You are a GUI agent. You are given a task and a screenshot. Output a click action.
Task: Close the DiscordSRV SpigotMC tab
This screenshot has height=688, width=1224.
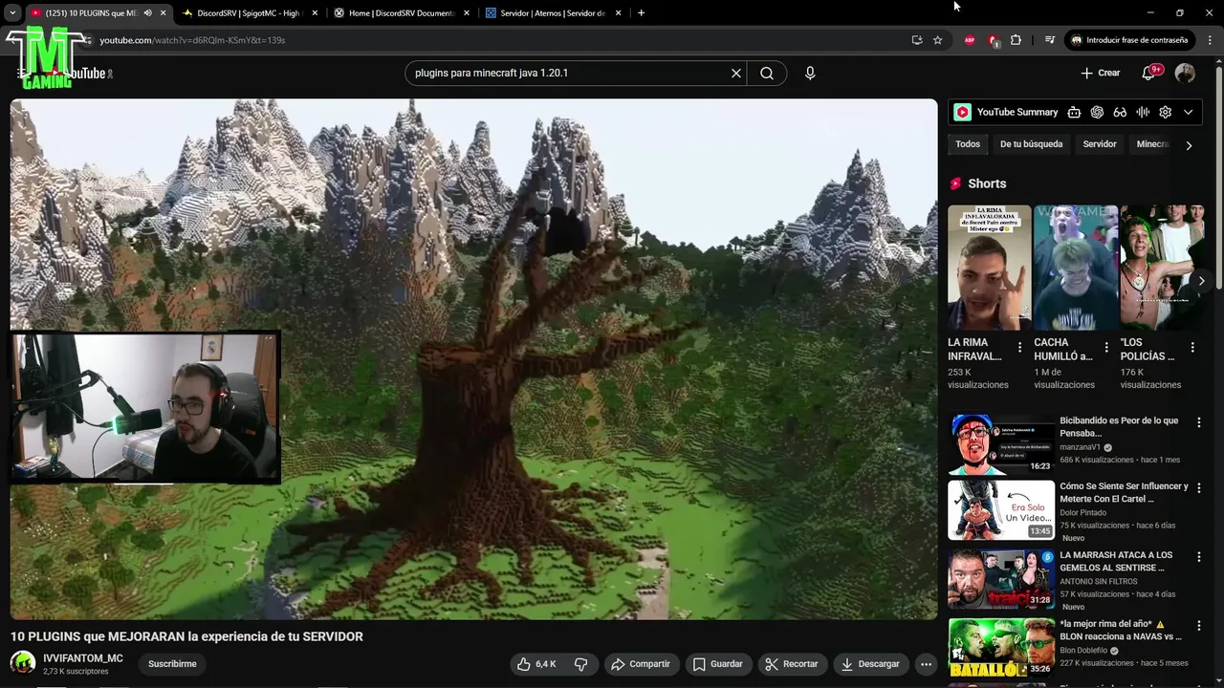pyautogui.click(x=315, y=13)
